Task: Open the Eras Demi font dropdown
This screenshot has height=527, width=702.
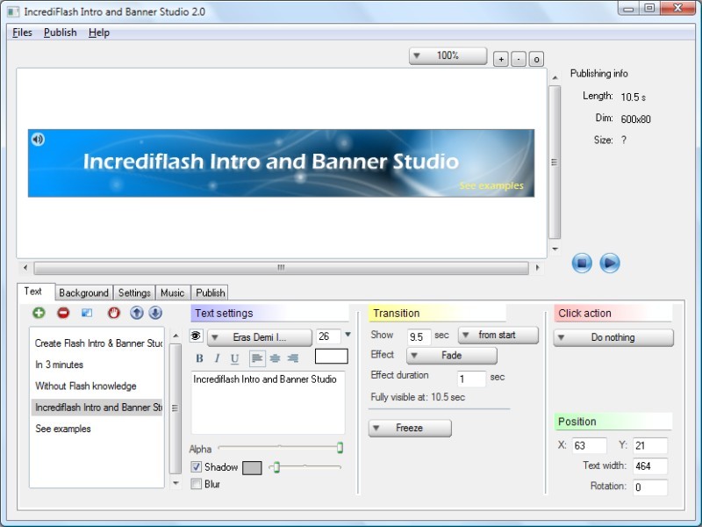Action: [260, 337]
